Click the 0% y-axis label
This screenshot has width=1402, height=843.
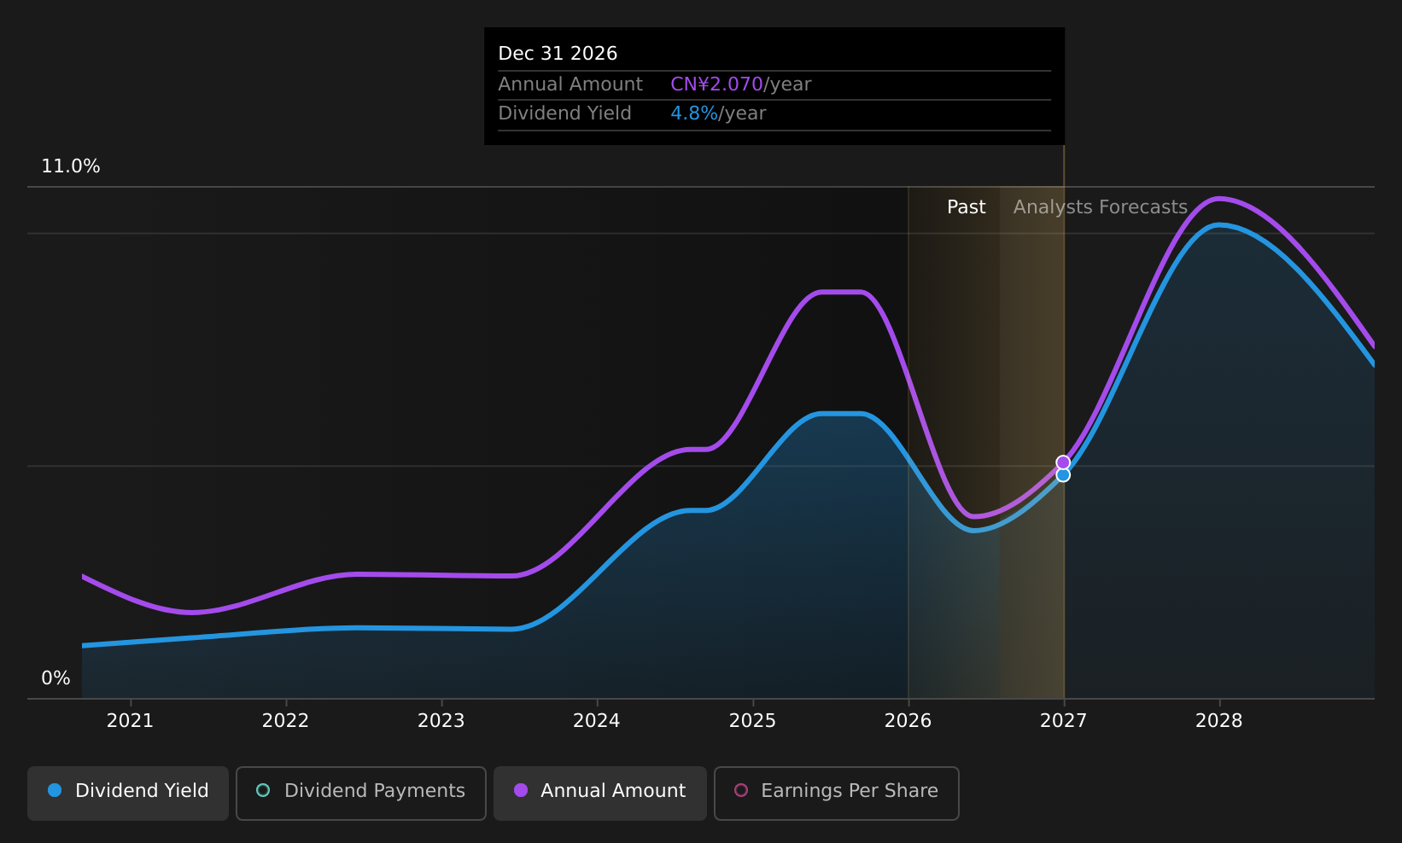56,678
